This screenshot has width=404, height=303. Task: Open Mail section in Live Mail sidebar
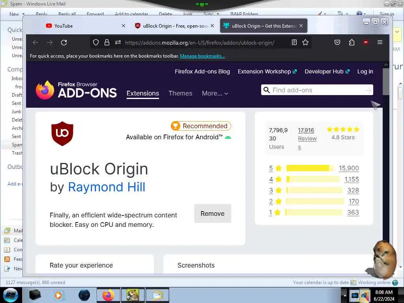[13, 230]
